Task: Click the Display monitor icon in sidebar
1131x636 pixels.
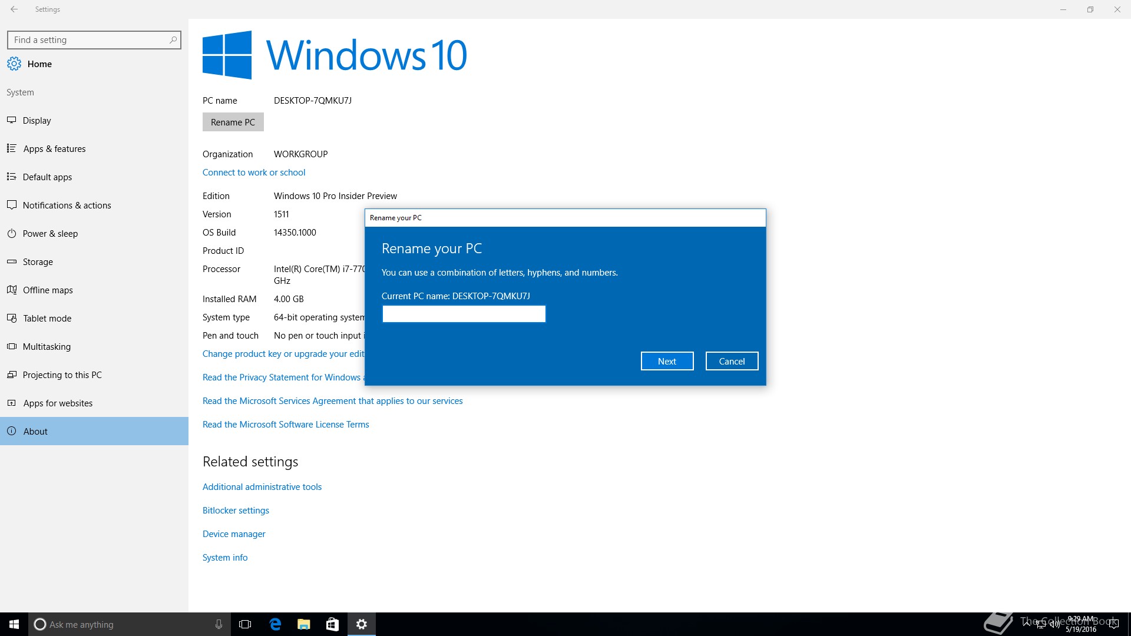Action: (12, 120)
